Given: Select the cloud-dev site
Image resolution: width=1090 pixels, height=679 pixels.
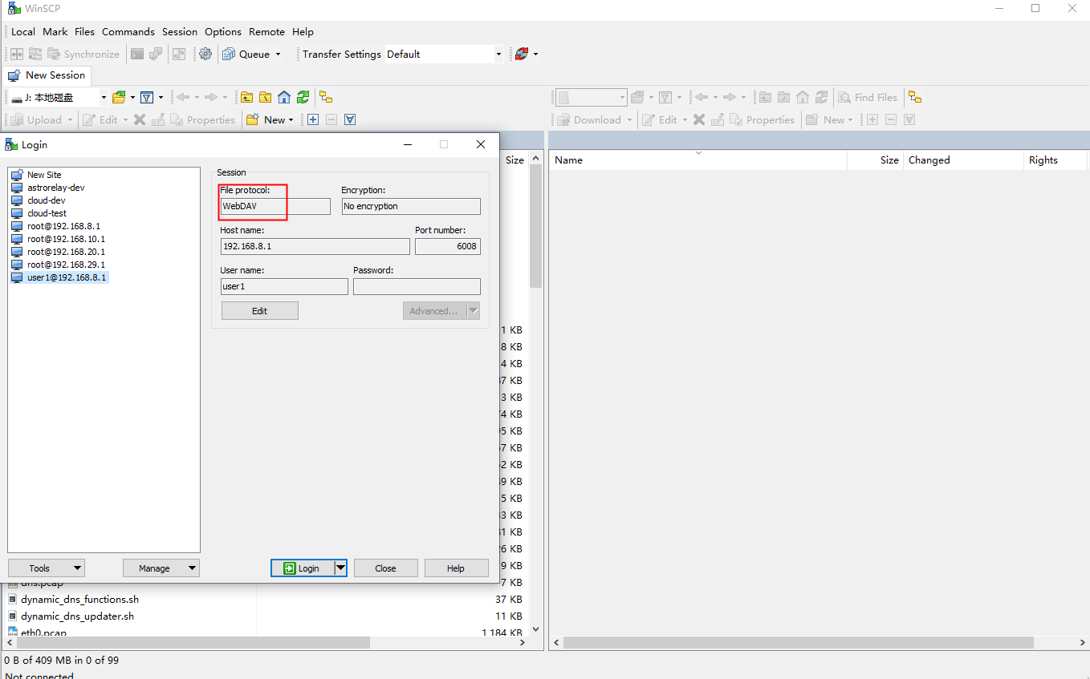Looking at the screenshot, I should pyautogui.click(x=46, y=200).
